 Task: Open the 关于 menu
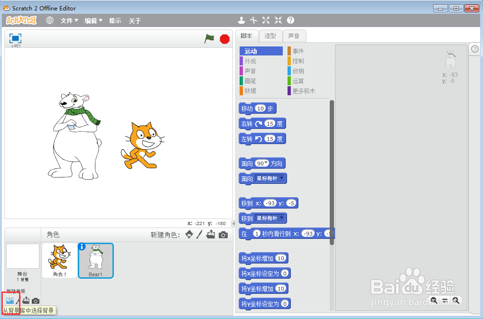pyautogui.click(x=135, y=20)
